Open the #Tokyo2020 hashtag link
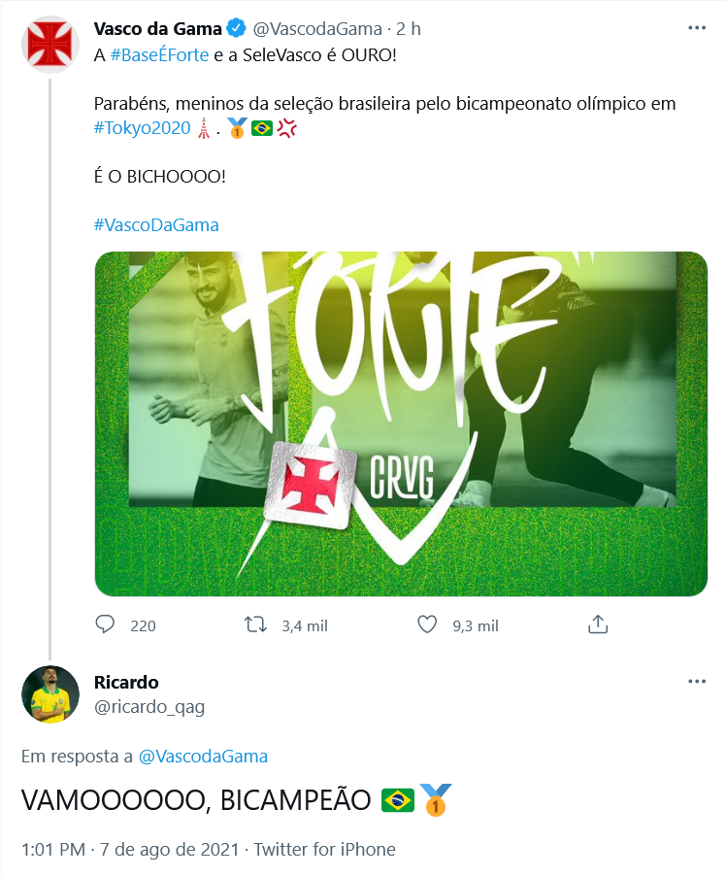Viewport: 726px width, 877px height. [x=143, y=128]
